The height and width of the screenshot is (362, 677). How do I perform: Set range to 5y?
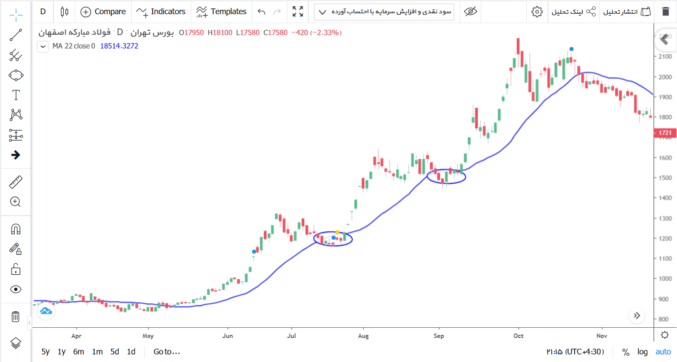[45, 352]
